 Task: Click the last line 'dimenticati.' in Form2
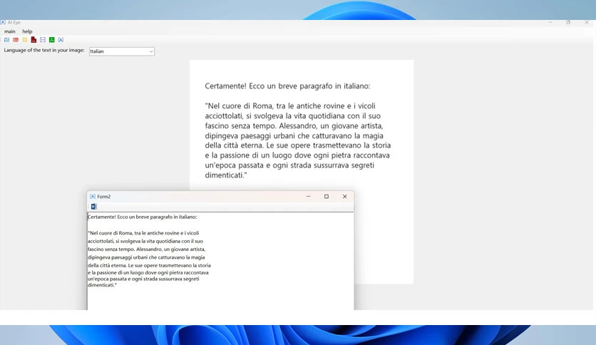(x=102, y=285)
